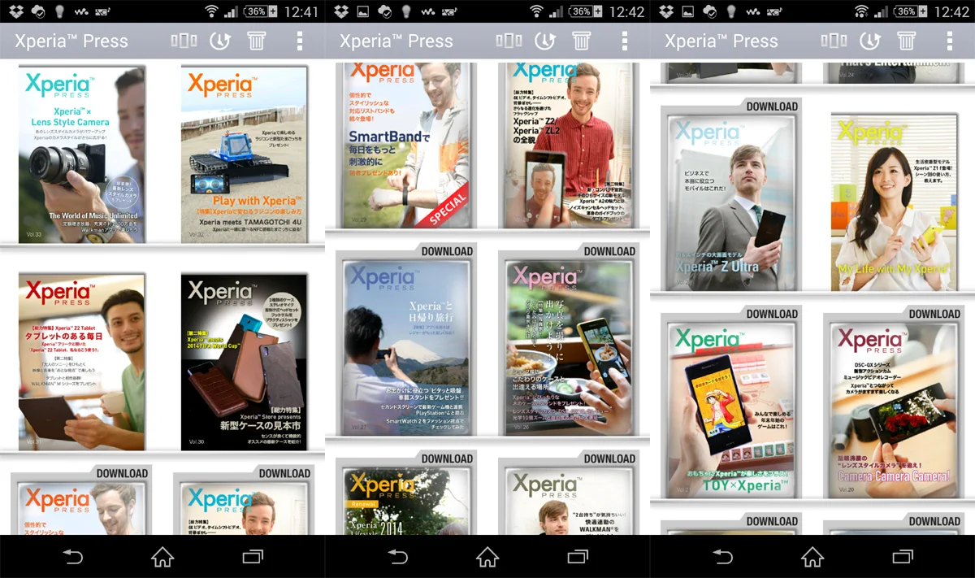Open the overflow menu in left screen
The image size is (975, 578).
[300, 41]
